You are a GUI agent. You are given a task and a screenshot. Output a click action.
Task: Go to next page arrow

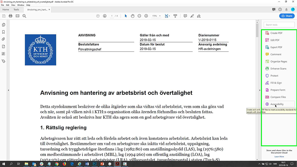[105, 16]
